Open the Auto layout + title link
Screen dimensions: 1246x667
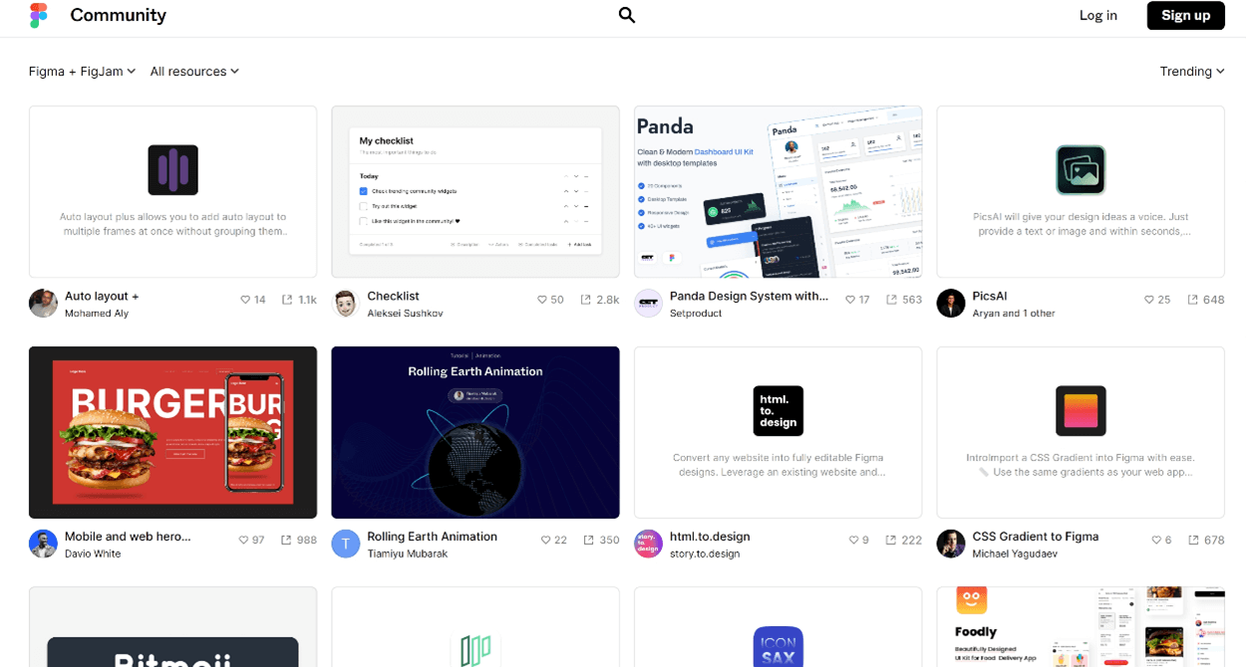[x=102, y=296]
